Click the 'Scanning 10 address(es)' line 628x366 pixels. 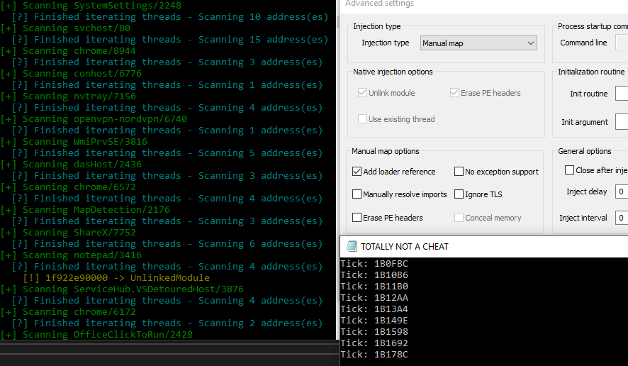tap(170, 17)
